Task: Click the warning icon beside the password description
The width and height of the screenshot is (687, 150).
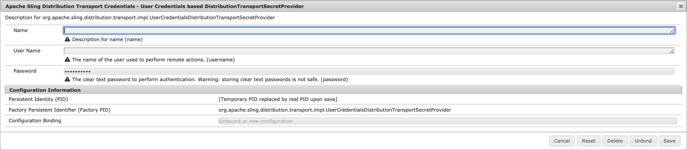Action: click(67, 79)
